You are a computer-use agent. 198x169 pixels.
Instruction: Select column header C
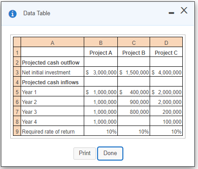(x=134, y=42)
